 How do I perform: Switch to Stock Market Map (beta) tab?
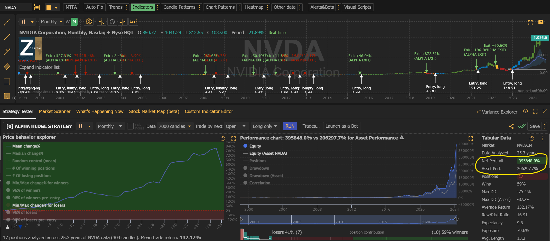[x=154, y=112]
